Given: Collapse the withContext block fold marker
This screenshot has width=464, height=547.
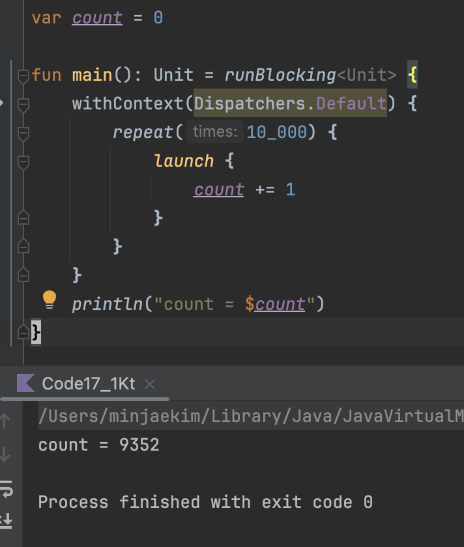Looking at the screenshot, I should tap(23, 105).
